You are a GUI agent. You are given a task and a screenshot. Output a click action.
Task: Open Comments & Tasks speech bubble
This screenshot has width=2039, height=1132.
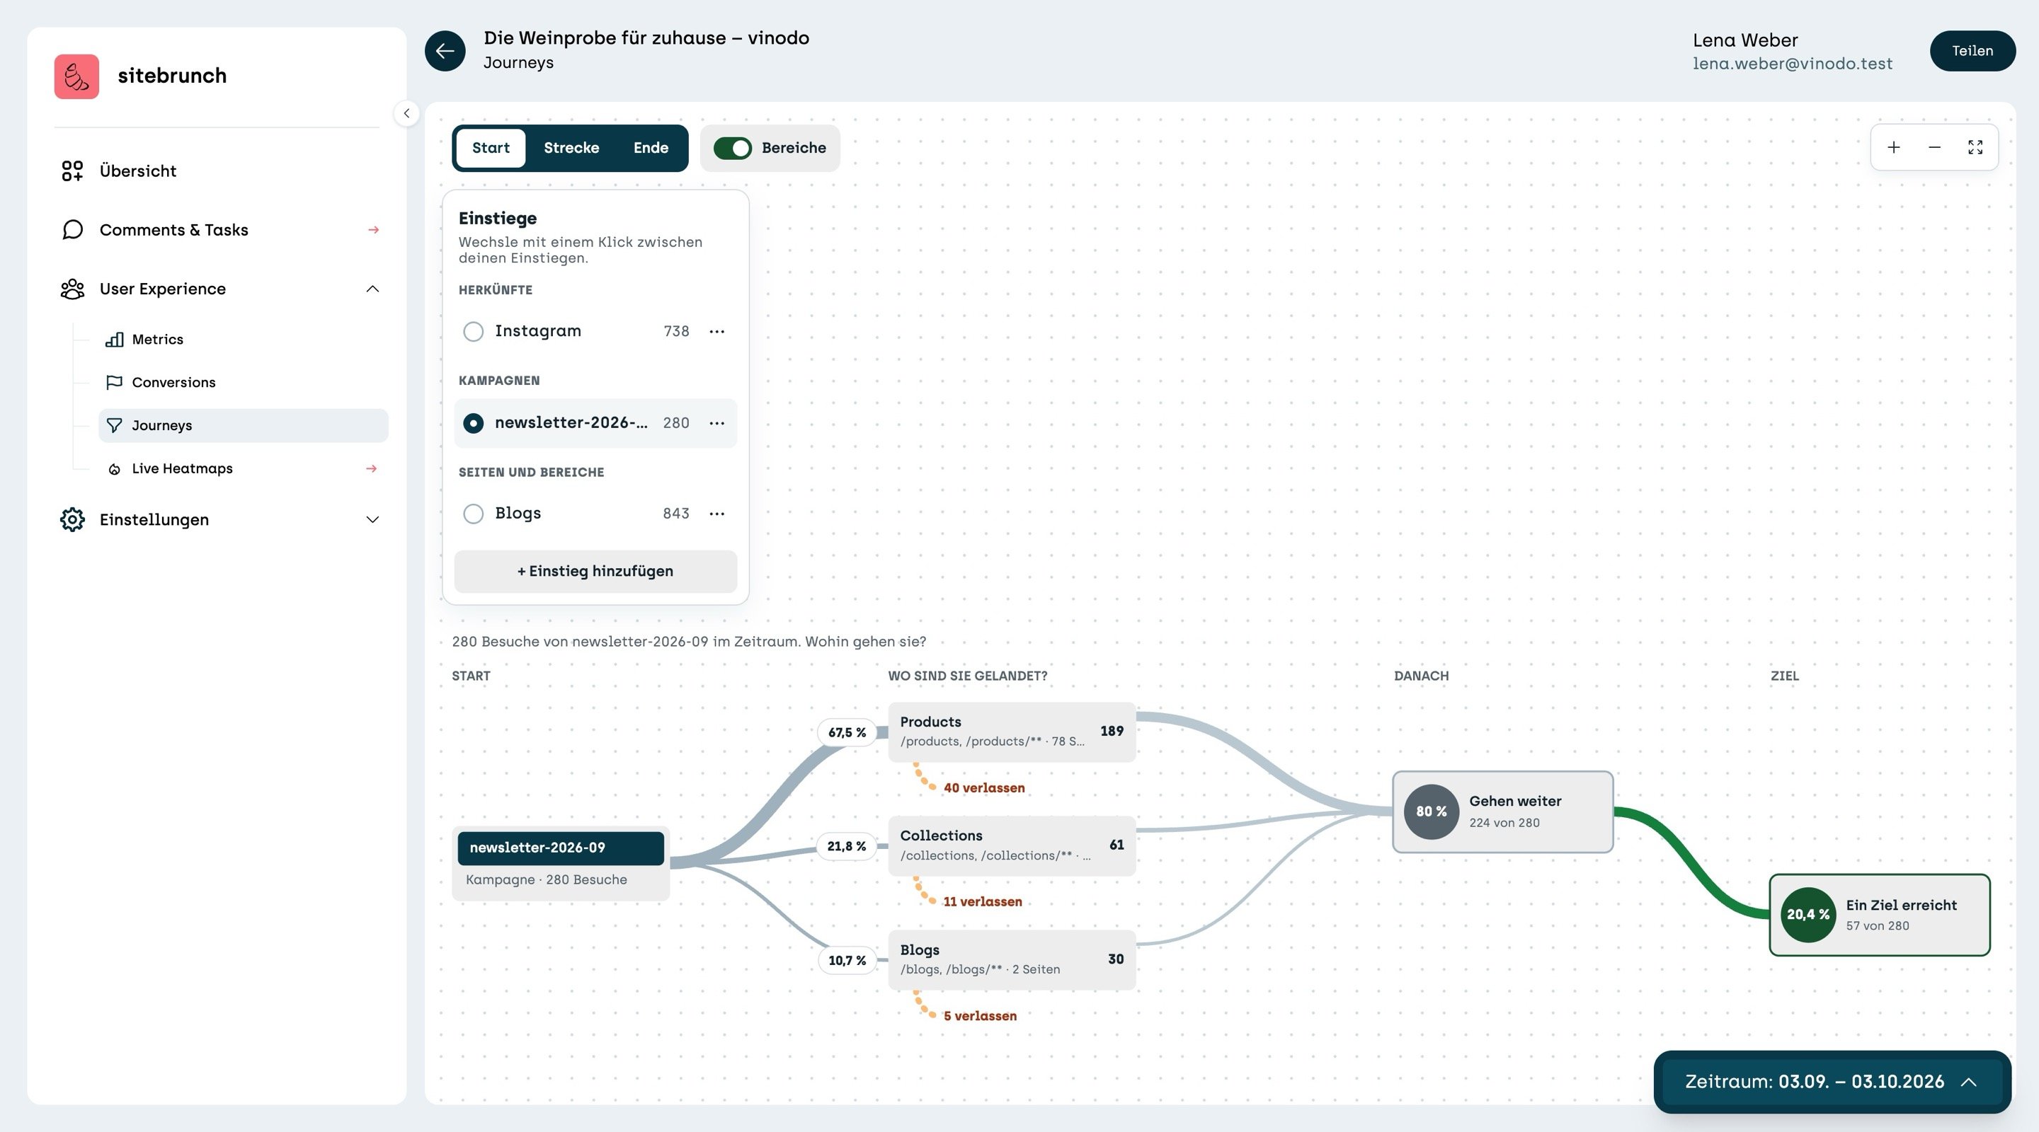click(x=72, y=229)
